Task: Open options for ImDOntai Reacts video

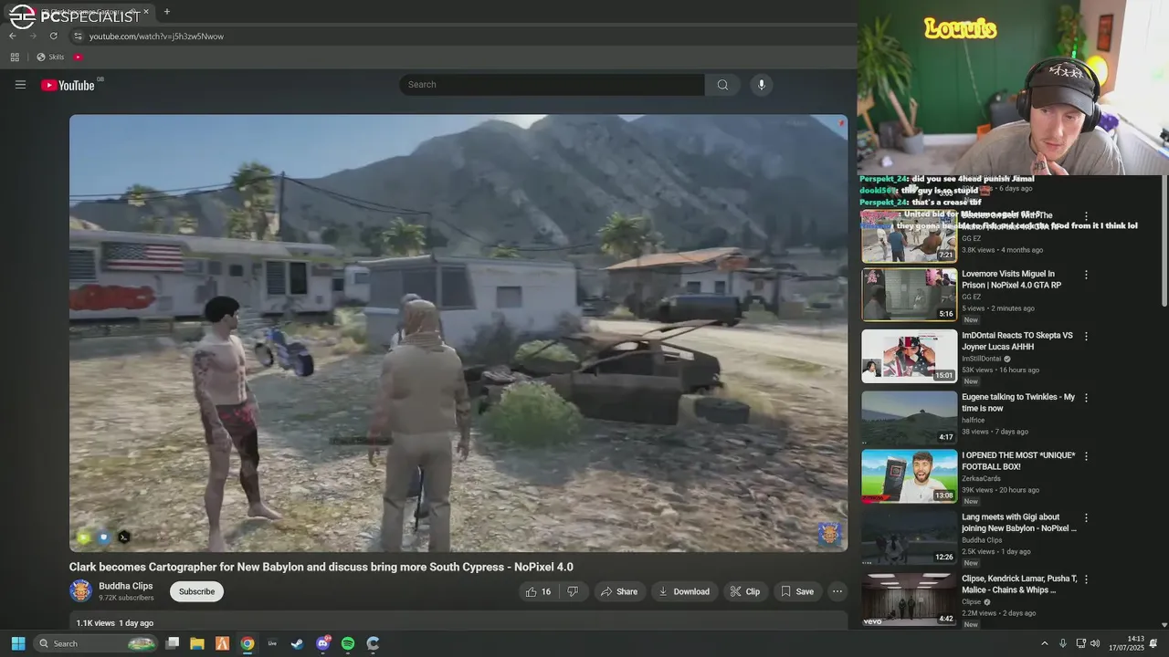Action: point(1086,336)
